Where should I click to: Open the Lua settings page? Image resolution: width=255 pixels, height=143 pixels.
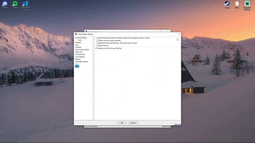[76, 64]
